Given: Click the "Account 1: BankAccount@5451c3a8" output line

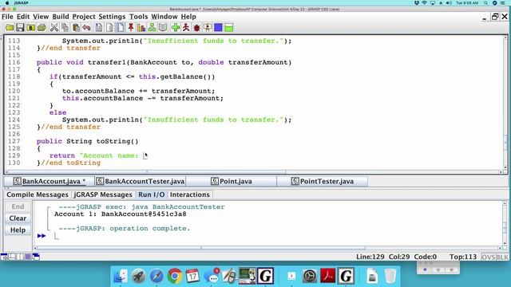Looking at the screenshot, I should click(x=121, y=214).
